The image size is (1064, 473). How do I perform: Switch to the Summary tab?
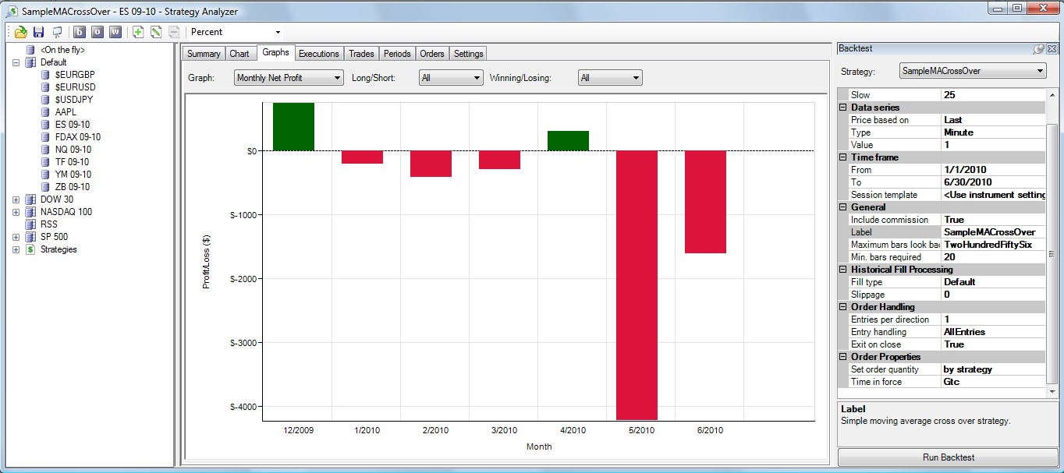pyautogui.click(x=204, y=54)
